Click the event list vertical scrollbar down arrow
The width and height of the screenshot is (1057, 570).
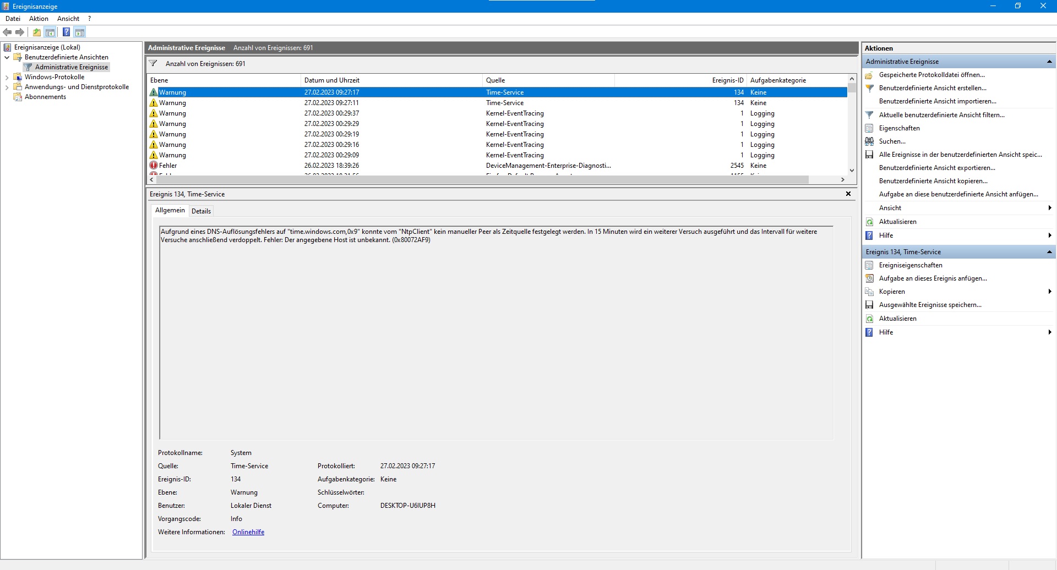click(852, 171)
